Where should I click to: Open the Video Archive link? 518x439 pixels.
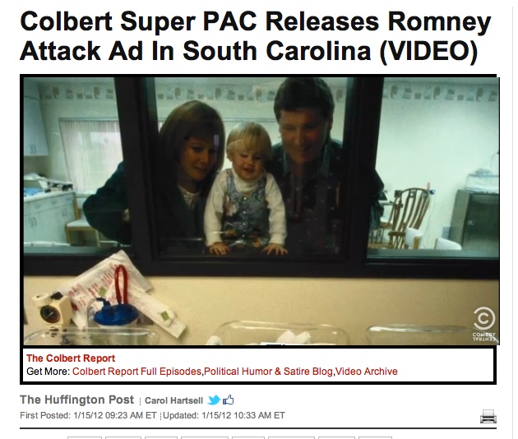(367, 372)
